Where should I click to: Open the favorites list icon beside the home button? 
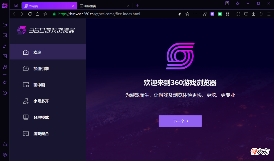pyautogui.click(x=45, y=14)
